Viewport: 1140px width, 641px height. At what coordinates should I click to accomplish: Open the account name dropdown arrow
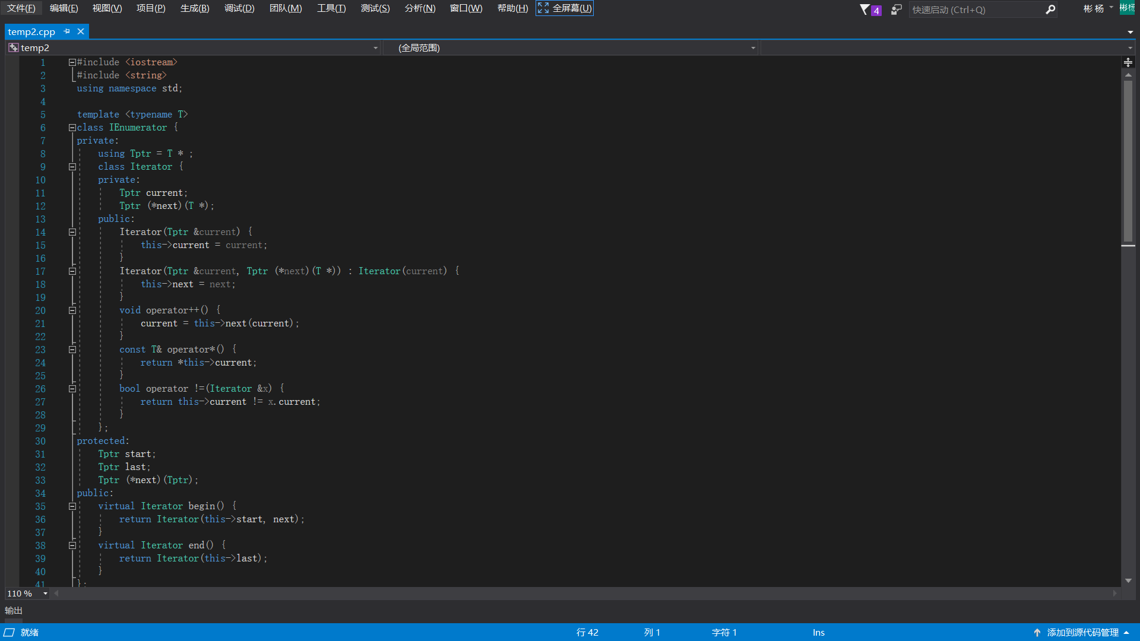click(1111, 8)
